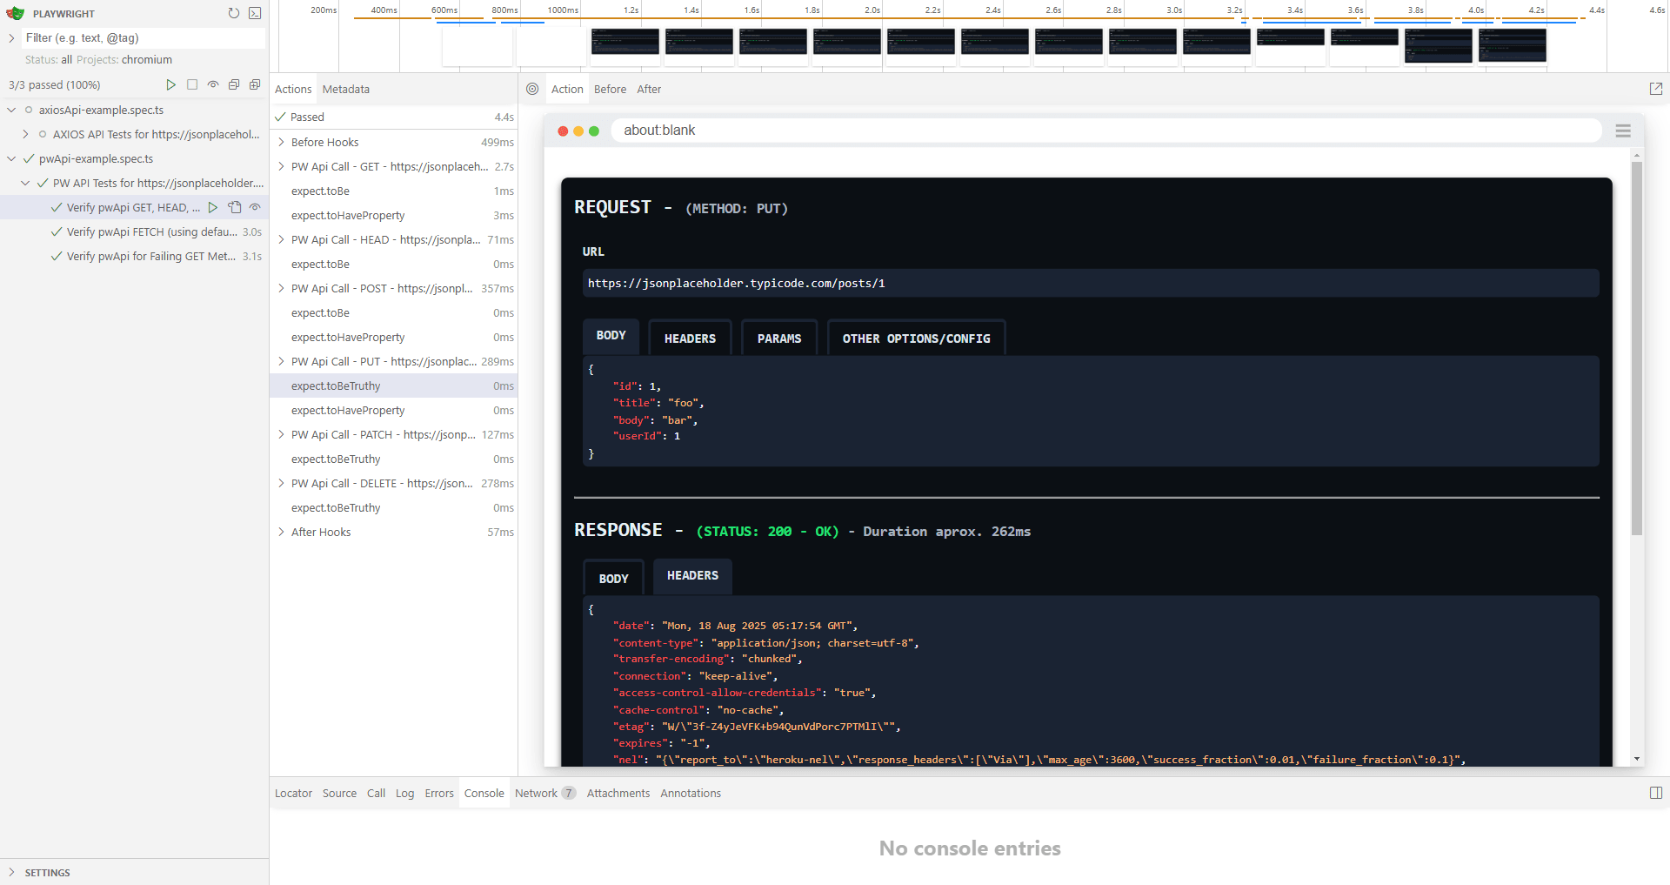Expand the PW Api Call - DELETE action

pyautogui.click(x=280, y=483)
